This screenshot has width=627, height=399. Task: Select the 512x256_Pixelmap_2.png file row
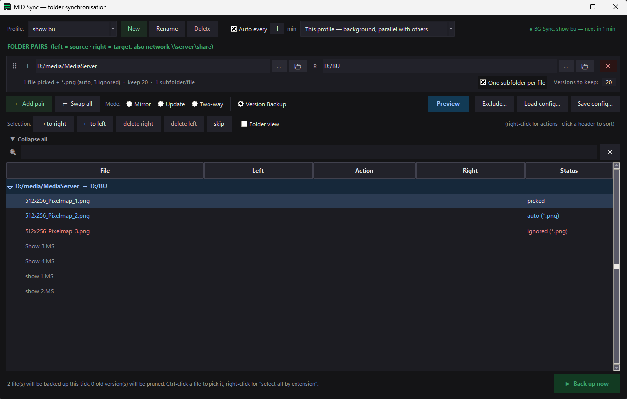pos(310,216)
